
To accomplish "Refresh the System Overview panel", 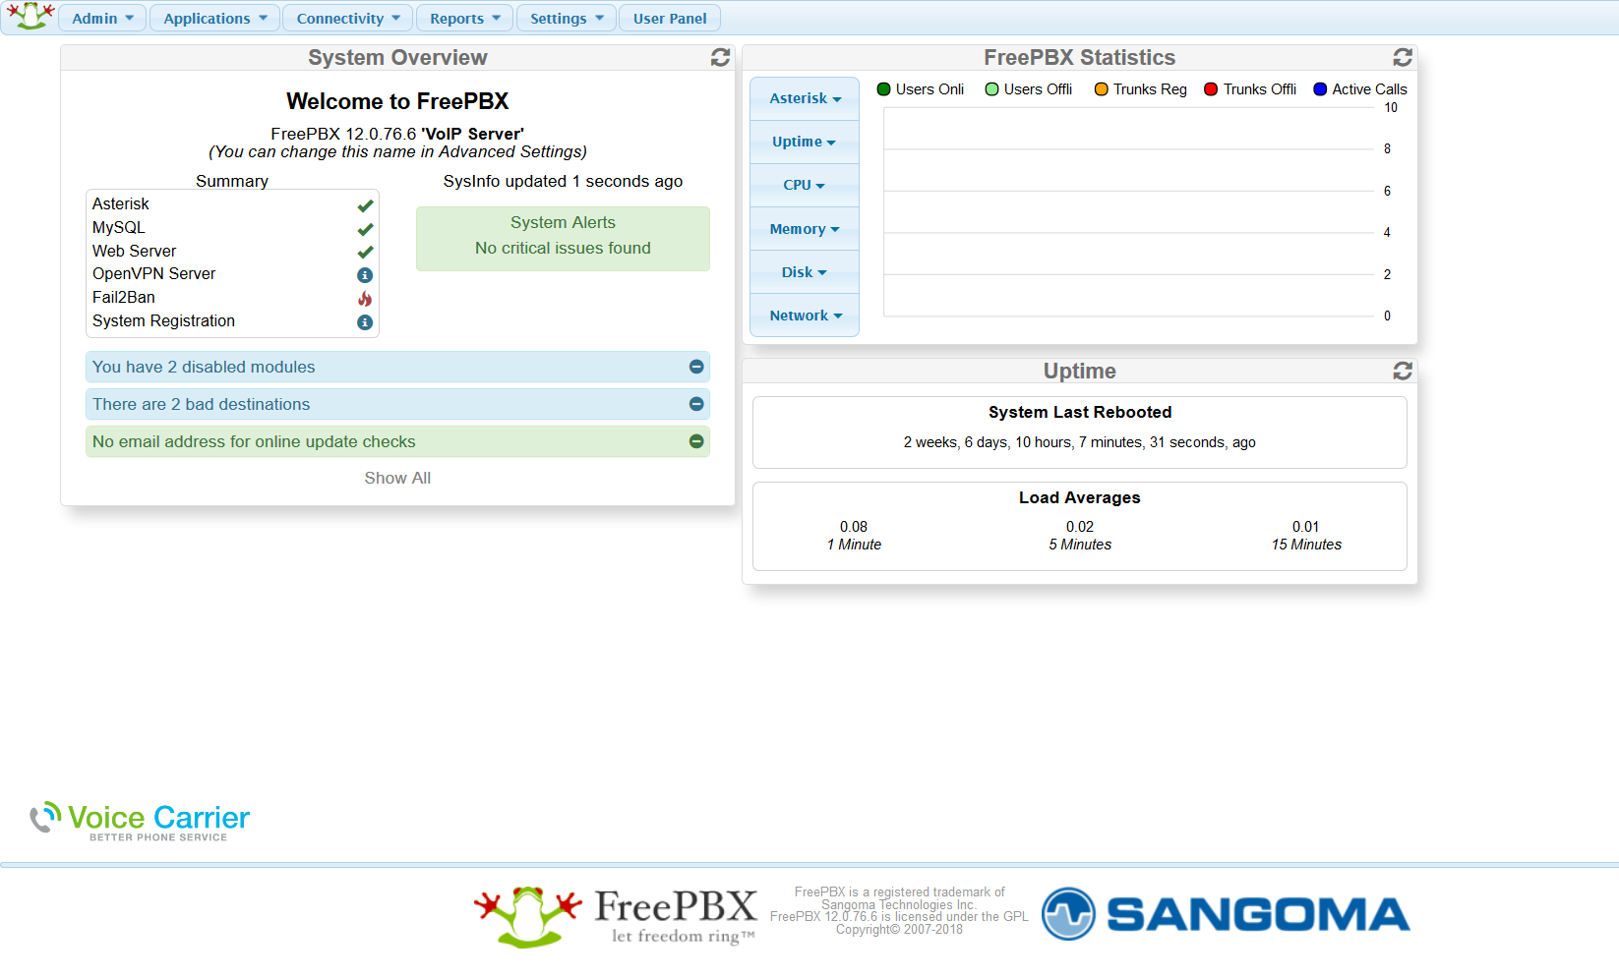I will (x=720, y=58).
